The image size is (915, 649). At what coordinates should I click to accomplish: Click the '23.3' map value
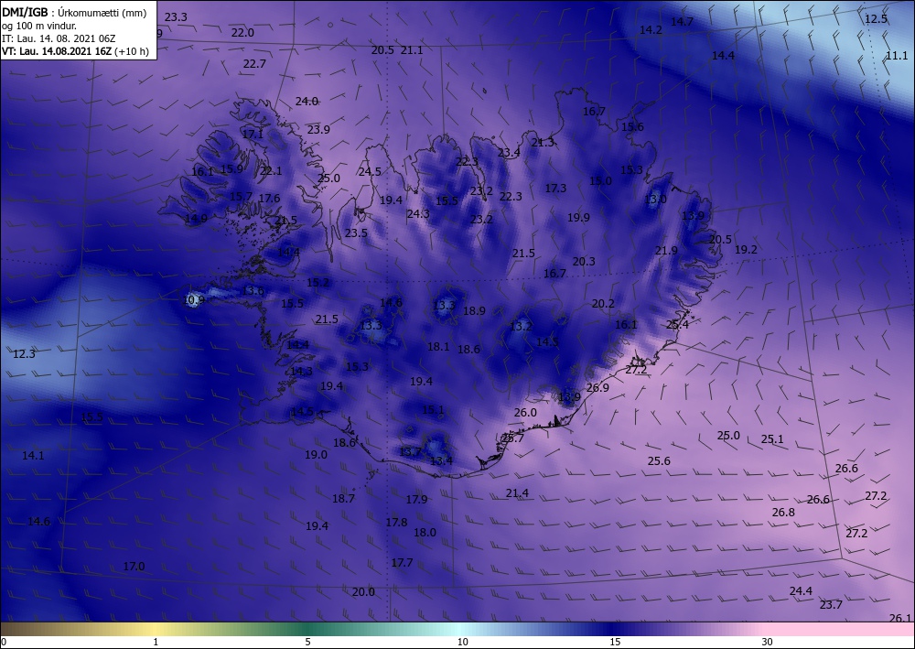pyautogui.click(x=176, y=17)
